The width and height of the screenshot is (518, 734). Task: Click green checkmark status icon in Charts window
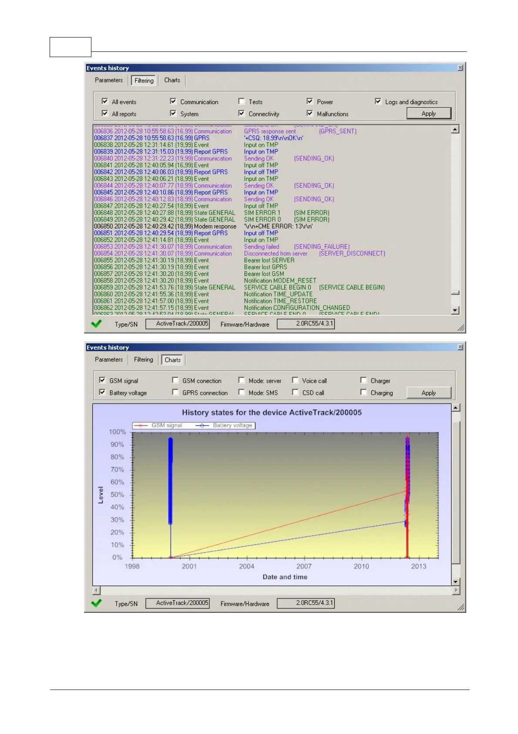tap(96, 603)
